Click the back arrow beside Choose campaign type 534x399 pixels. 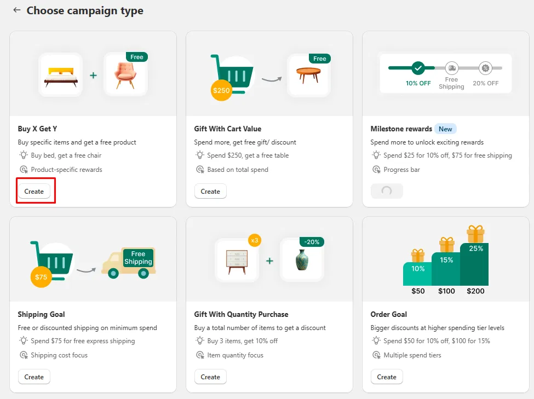pos(17,10)
